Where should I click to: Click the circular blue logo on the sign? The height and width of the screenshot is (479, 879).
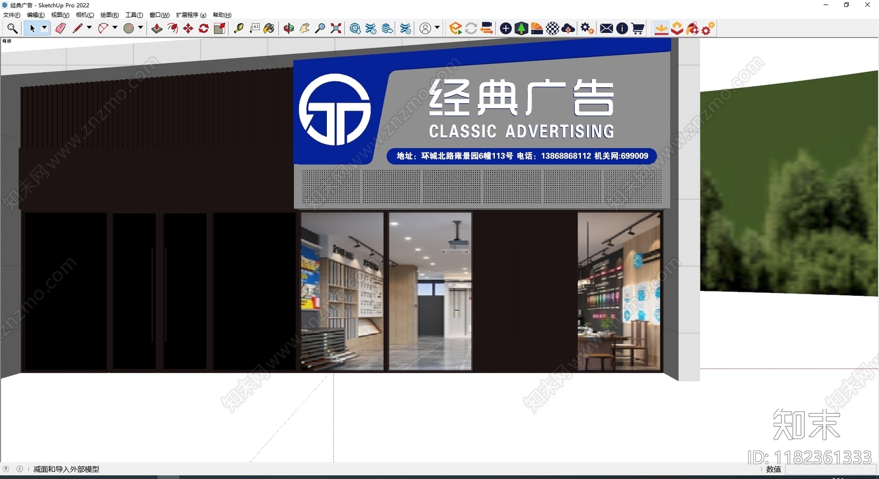tap(335, 109)
